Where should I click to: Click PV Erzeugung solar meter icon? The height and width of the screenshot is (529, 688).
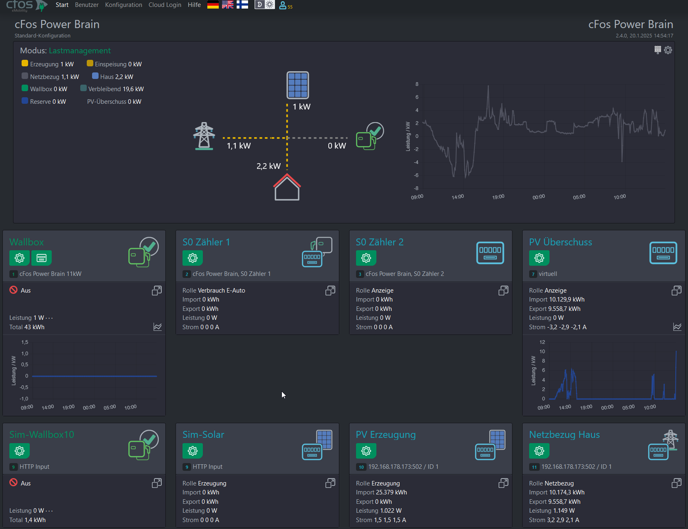(490, 445)
